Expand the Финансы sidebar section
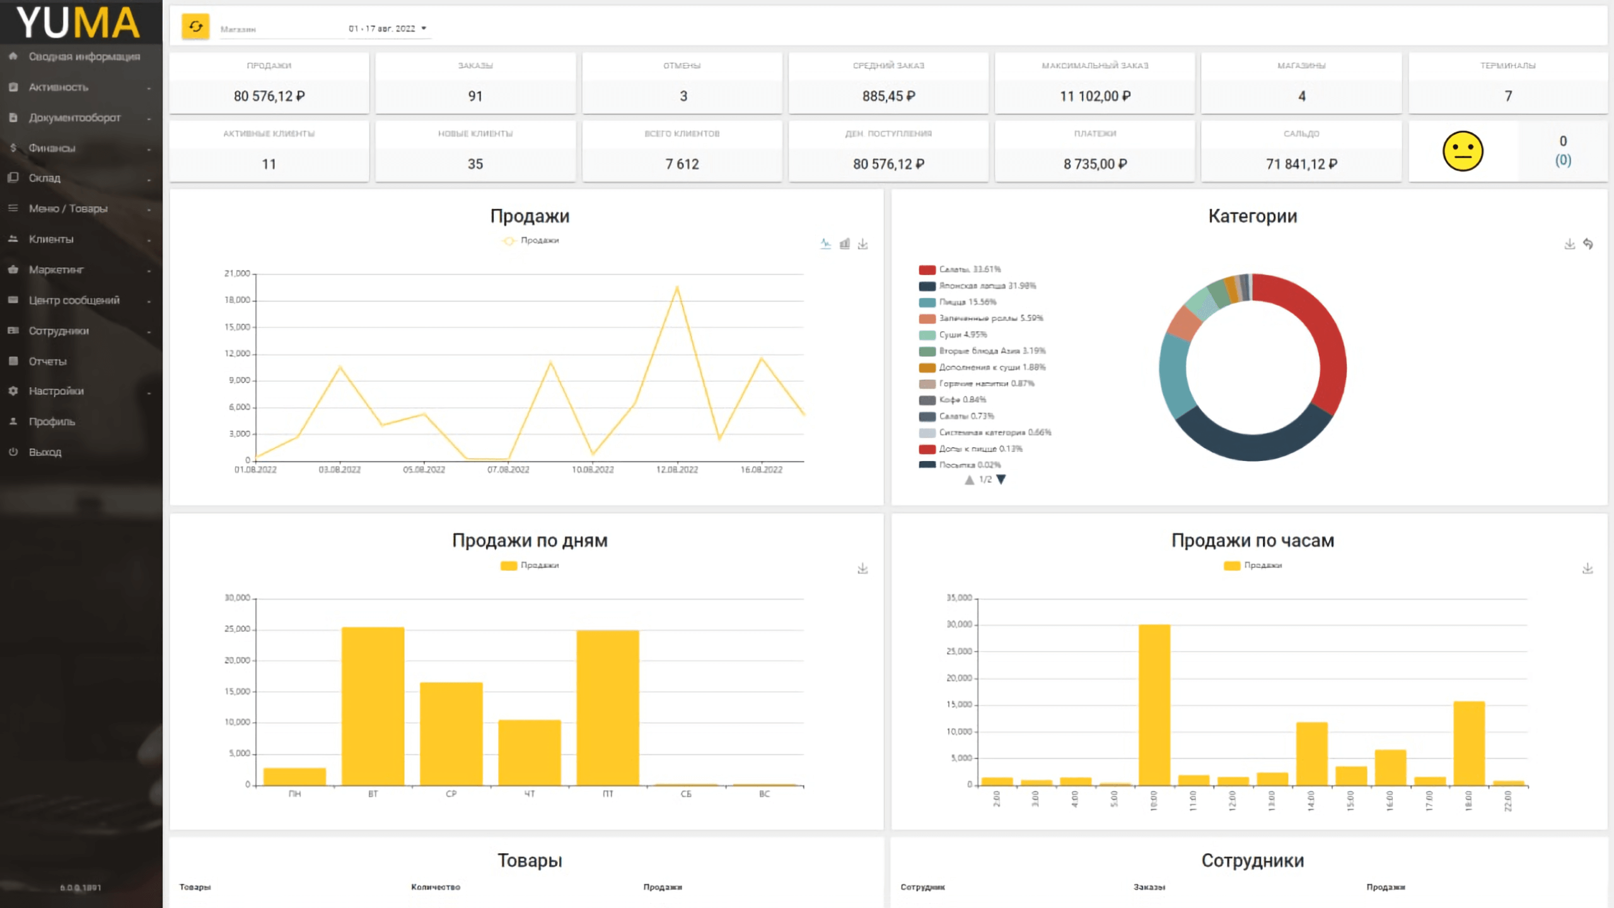 52,148
